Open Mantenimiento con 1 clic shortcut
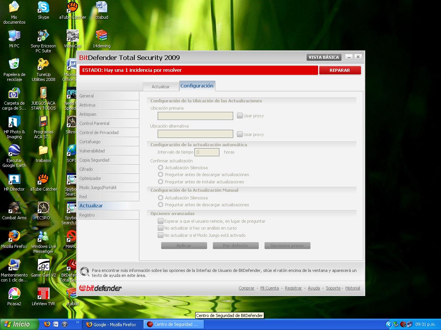This screenshot has width=441, height=330. [14, 270]
